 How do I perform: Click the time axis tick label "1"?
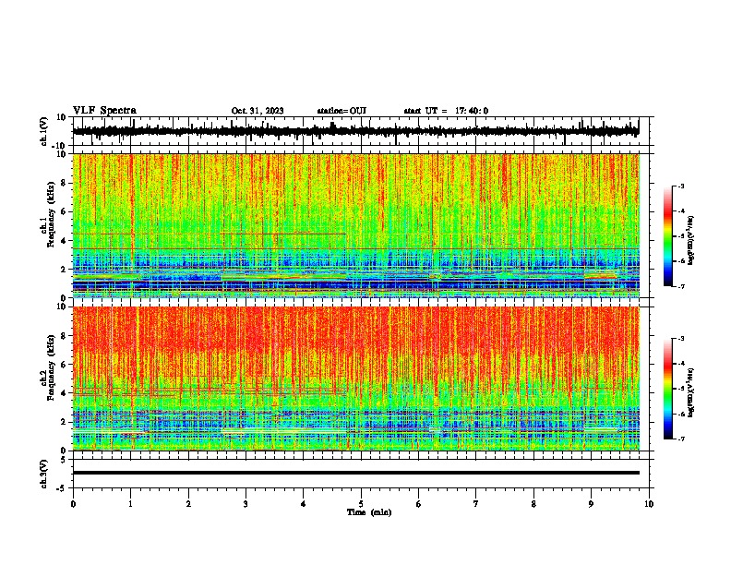click(131, 504)
